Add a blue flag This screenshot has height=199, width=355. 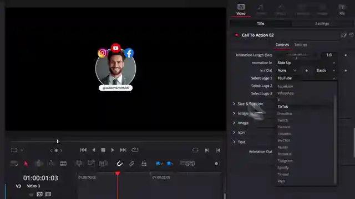158,164
